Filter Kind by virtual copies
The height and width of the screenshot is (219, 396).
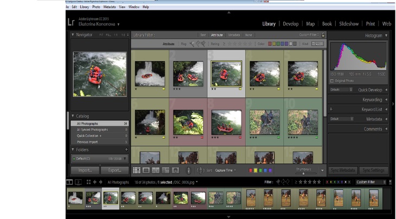point(317,44)
